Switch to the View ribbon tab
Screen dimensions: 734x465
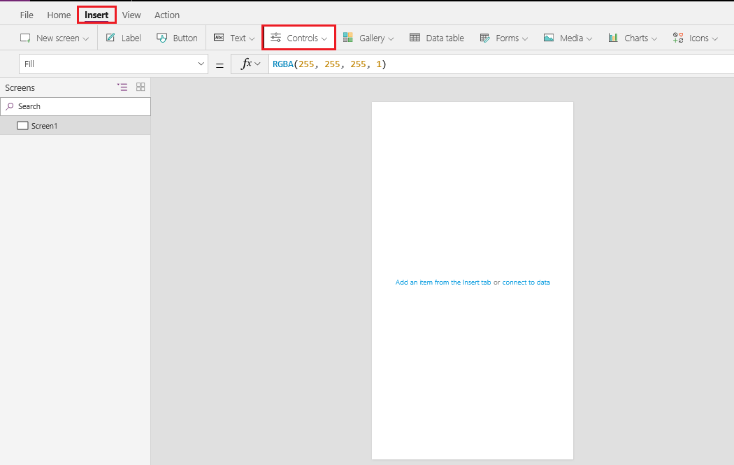[131, 14]
